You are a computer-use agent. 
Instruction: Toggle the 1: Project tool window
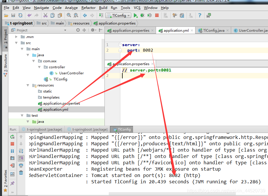[x=5, y=39]
